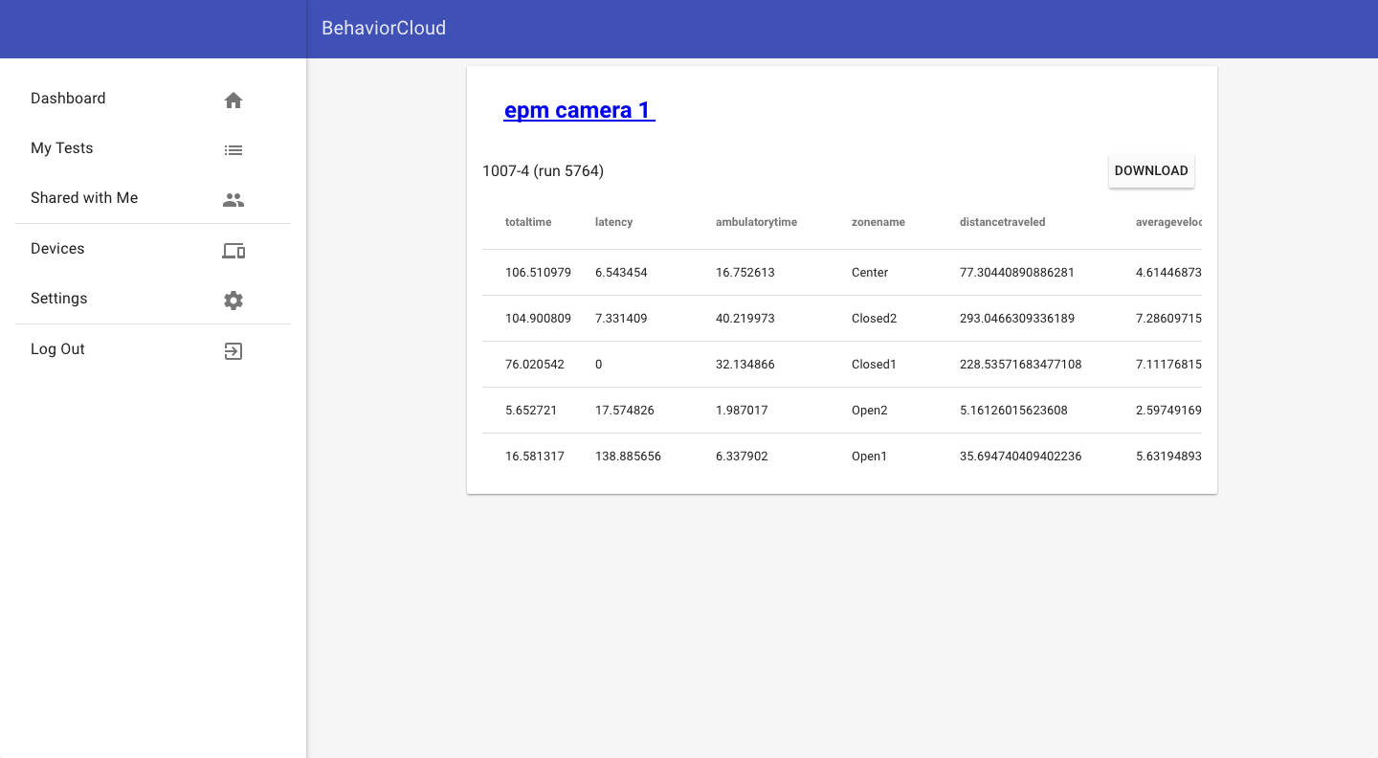Viewport: 1378px width, 758px height.
Task: Click the distancetraveled column header
Action: pyautogui.click(x=1002, y=222)
